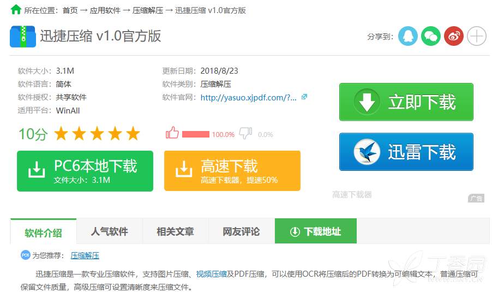Open the 视频压缩 link in description
The width and height of the screenshot is (492, 292).
(211, 274)
